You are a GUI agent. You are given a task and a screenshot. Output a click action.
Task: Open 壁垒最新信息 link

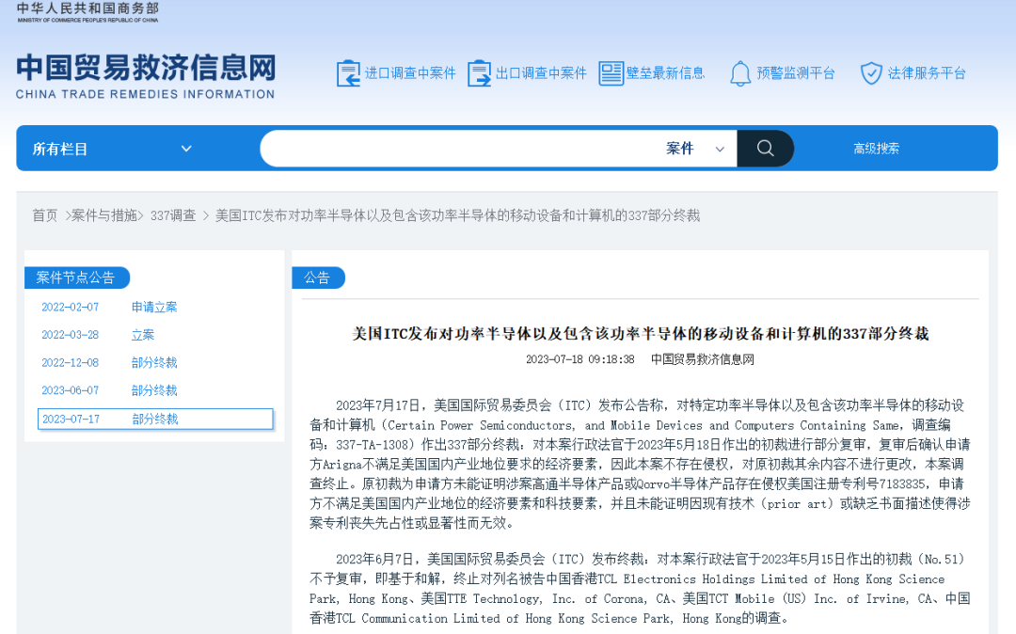tap(665, 73)
